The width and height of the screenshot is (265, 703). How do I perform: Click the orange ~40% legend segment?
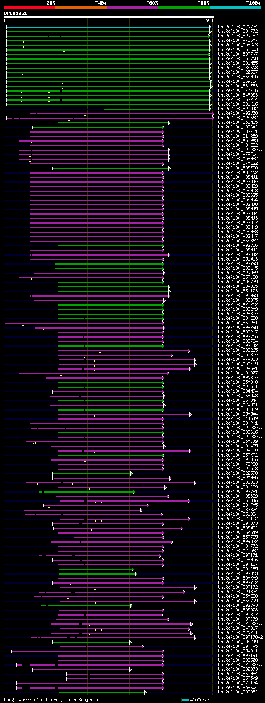tap(81, 7)
